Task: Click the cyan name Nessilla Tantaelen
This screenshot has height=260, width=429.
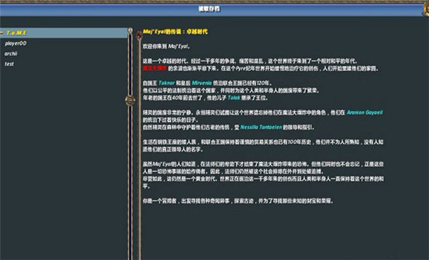Action: point(261,127)
